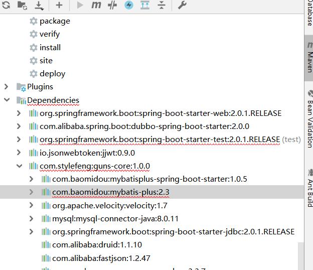Select mysql:mysql-connector-java:8.0.11 row
This screenshot has height=270, width=313.
pyautogui.click(x=151, y=219)
